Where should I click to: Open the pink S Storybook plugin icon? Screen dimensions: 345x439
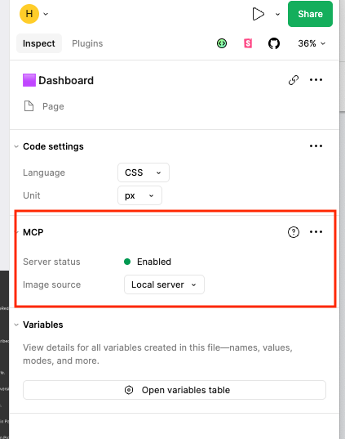click(248, 43)
